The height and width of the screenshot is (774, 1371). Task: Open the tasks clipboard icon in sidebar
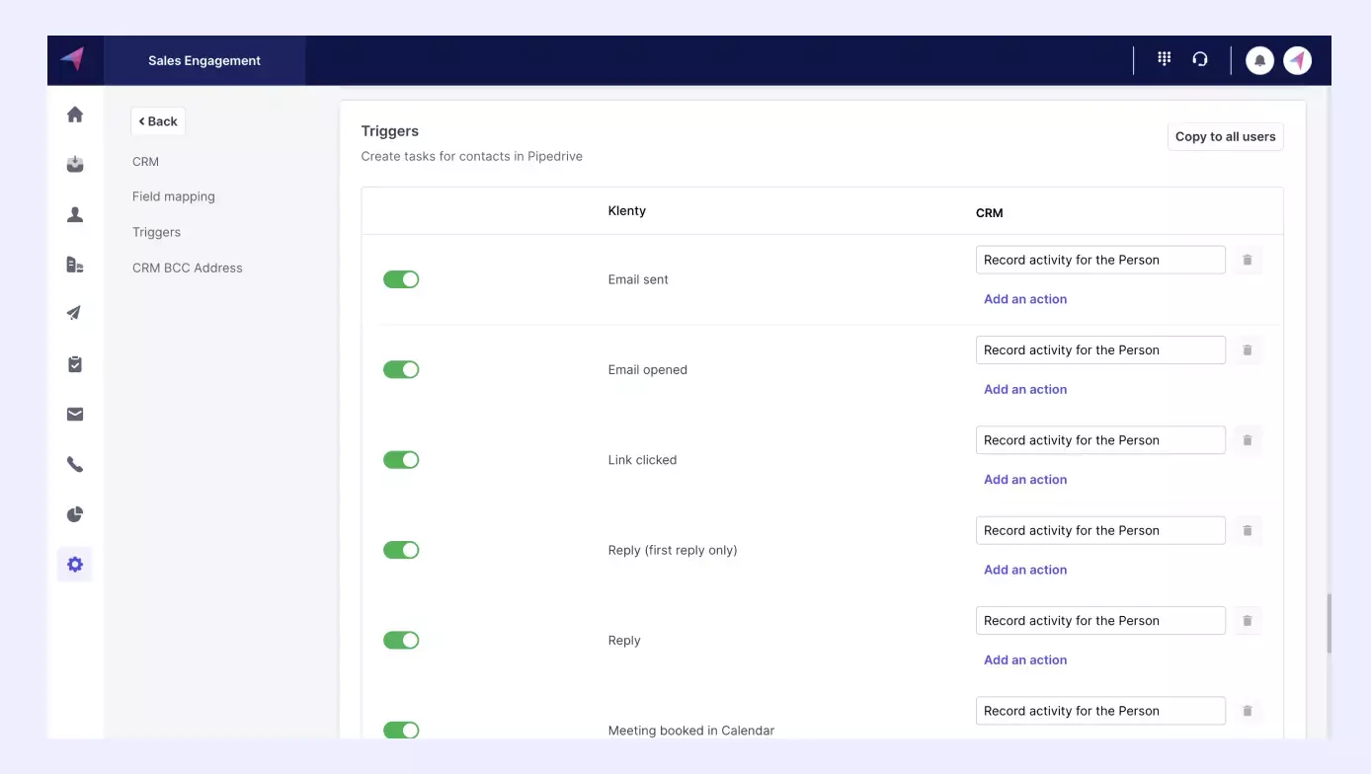(x=75, y=364)
